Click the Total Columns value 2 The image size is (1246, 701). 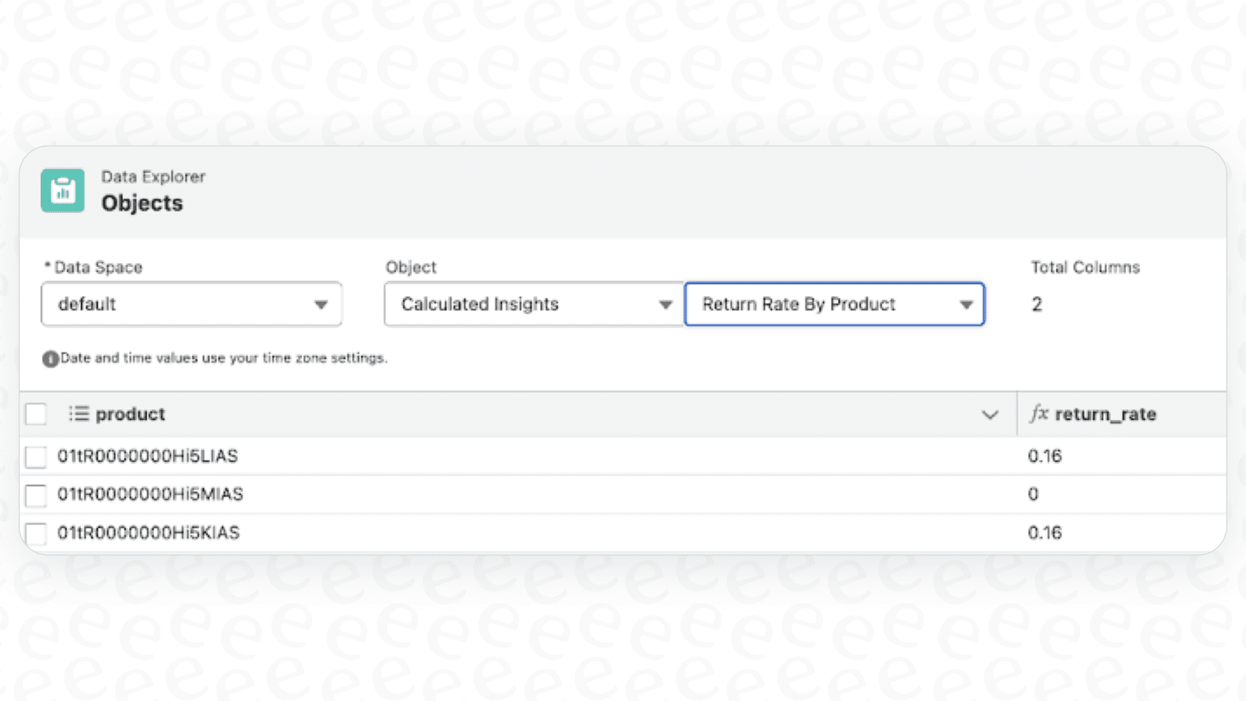point(1037,304)
